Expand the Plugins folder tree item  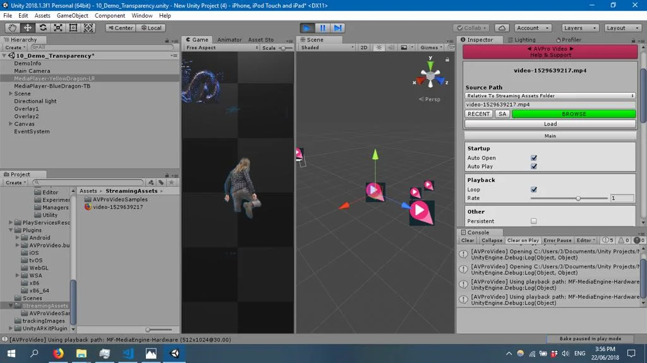click(11, 230)
